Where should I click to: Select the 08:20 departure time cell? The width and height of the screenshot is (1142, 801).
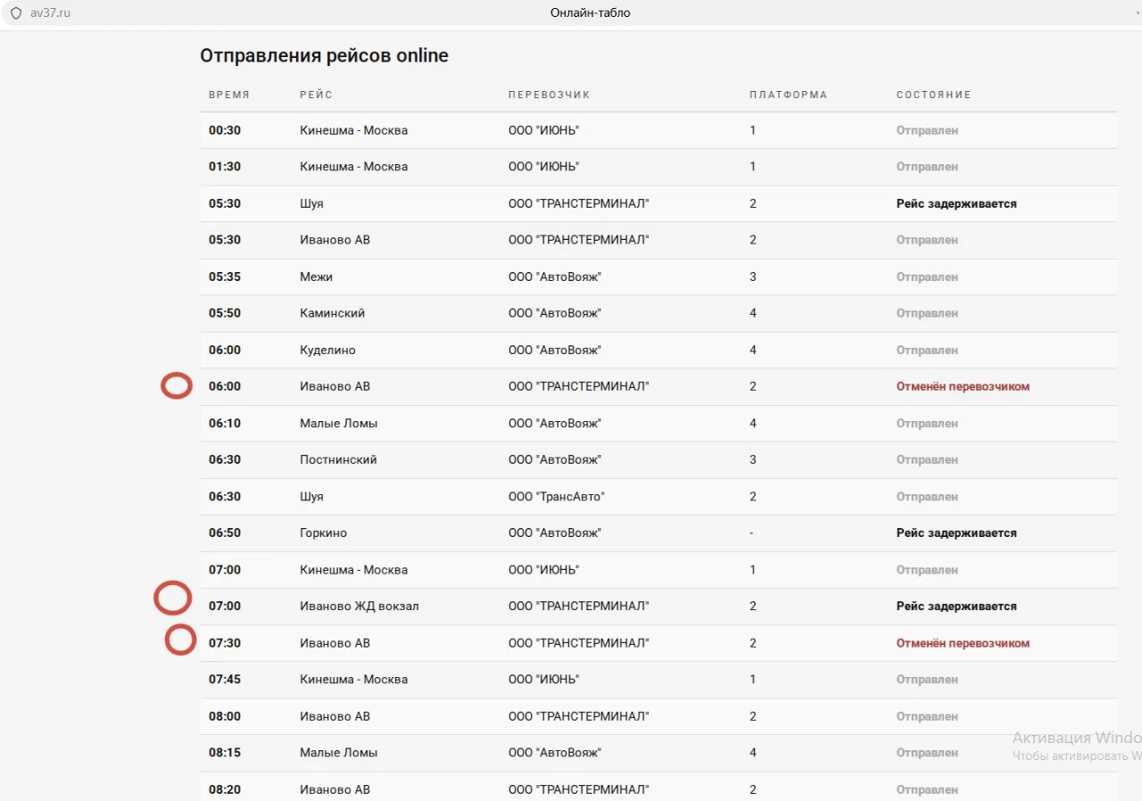225,789
